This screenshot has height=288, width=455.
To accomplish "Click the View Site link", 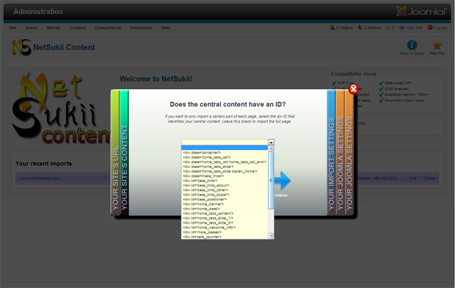I will (414, 28).
